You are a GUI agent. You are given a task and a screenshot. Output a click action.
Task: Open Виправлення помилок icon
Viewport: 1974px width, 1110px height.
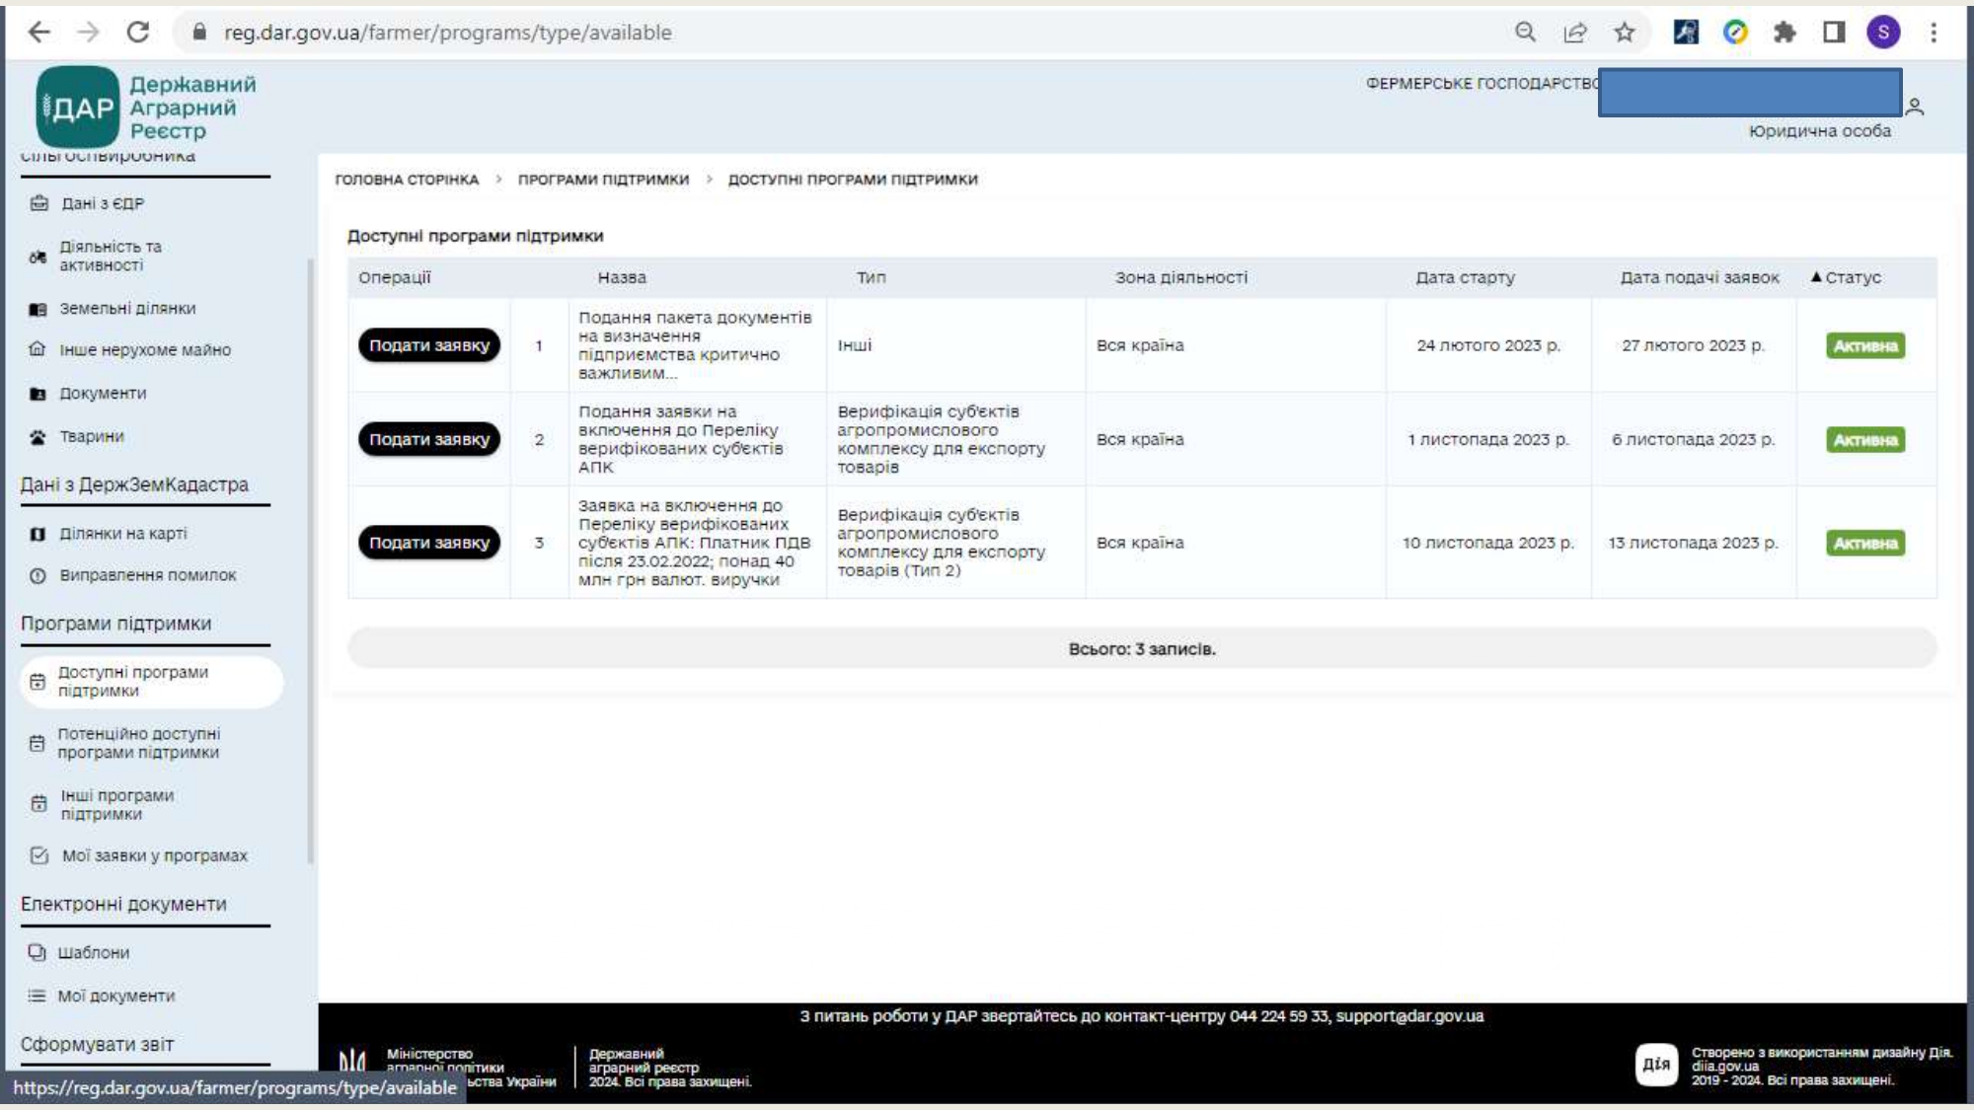(38, 575)
